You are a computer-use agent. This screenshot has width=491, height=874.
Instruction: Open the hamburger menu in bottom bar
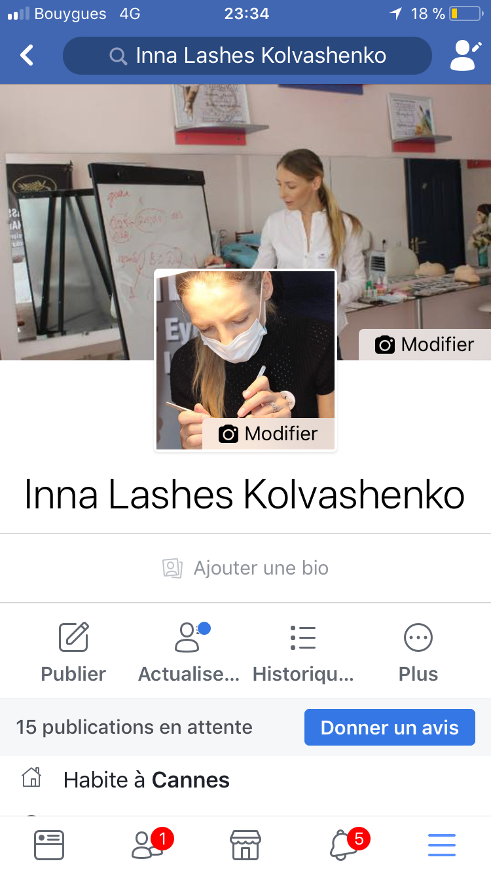[442, 845]
